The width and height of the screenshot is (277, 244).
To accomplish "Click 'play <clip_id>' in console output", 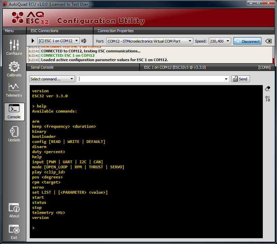I will (49, 172).
